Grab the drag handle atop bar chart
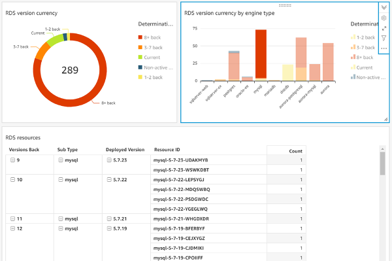The height and width of the screenshot is (261, 392). point(285,5)
